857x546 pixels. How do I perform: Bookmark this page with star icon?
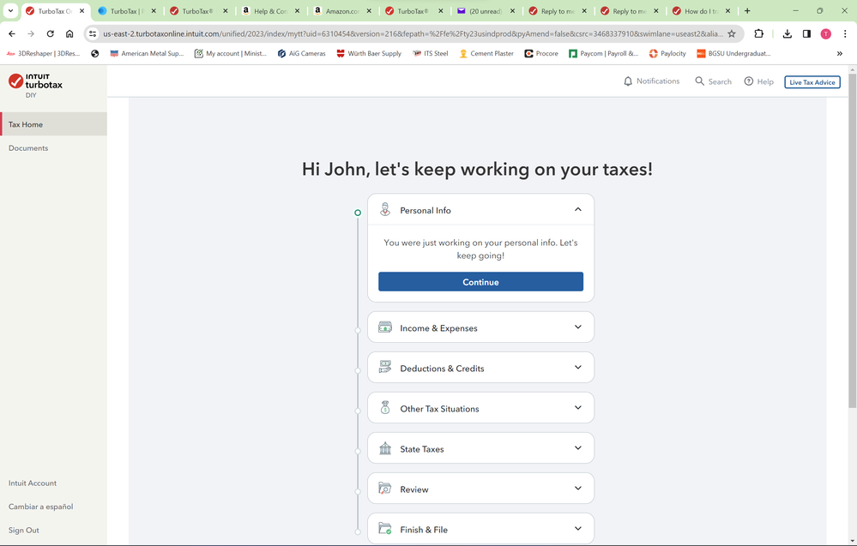[x=732, y=33]
